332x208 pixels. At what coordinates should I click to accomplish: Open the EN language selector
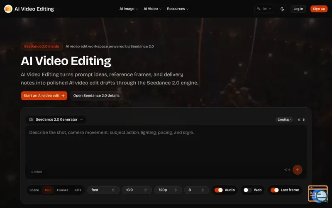pos(264,9)
